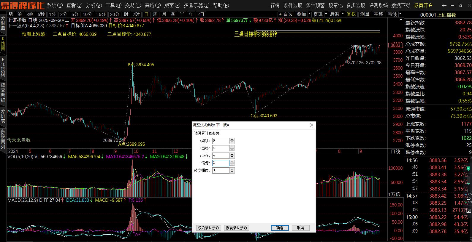Open the 画线 dropdown arrow

click(400, 14)
